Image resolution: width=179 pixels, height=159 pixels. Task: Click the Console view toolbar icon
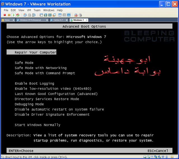[x=69, y=15]
